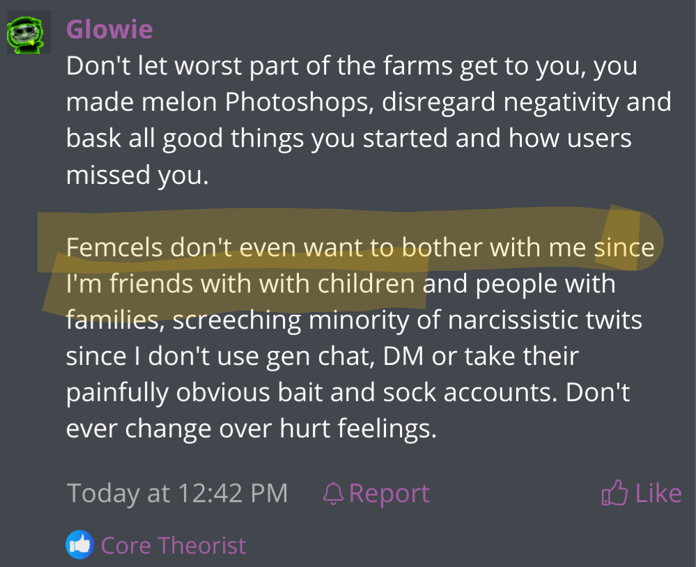Open the Glowie username profile link
Viewport: 696px width, 567px height.
[109, 29]
